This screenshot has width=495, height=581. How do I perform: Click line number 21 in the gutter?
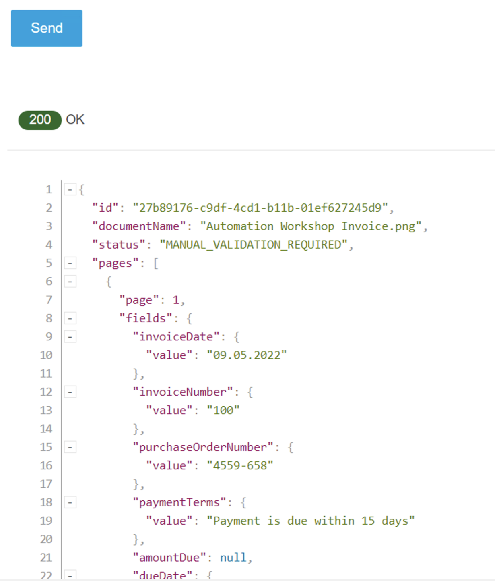(46, 558)
